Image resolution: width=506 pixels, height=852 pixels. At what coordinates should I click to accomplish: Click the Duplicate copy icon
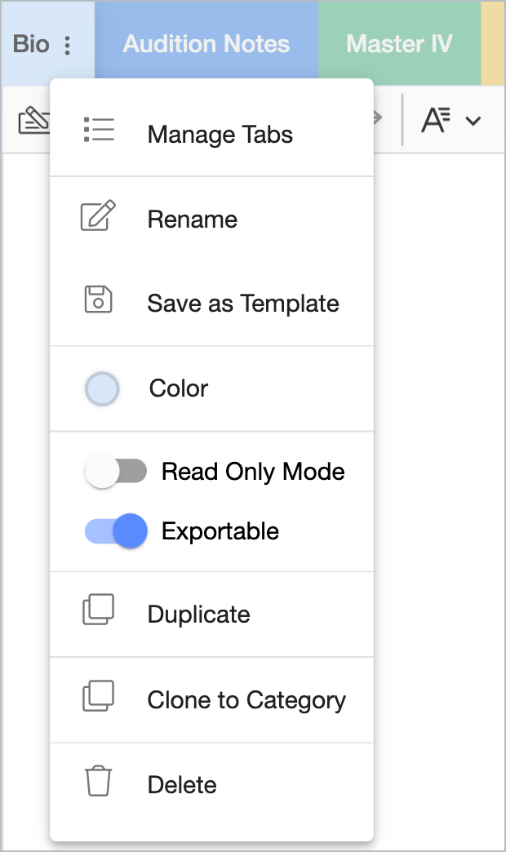pos(99,609)
